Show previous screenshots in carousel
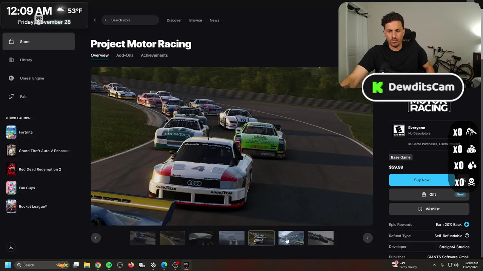 96,238
